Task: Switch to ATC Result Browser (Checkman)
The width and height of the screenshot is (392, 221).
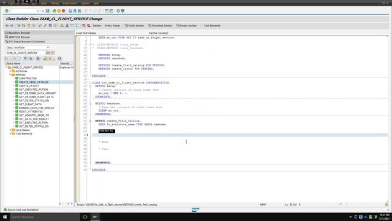Action: point(39,42)
